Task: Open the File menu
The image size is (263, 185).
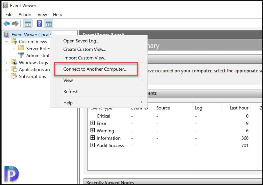Action: [9, 15]
